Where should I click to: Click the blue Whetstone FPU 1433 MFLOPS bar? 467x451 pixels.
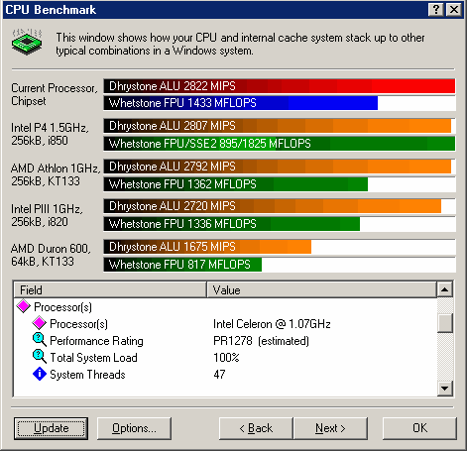pos(241,103)
